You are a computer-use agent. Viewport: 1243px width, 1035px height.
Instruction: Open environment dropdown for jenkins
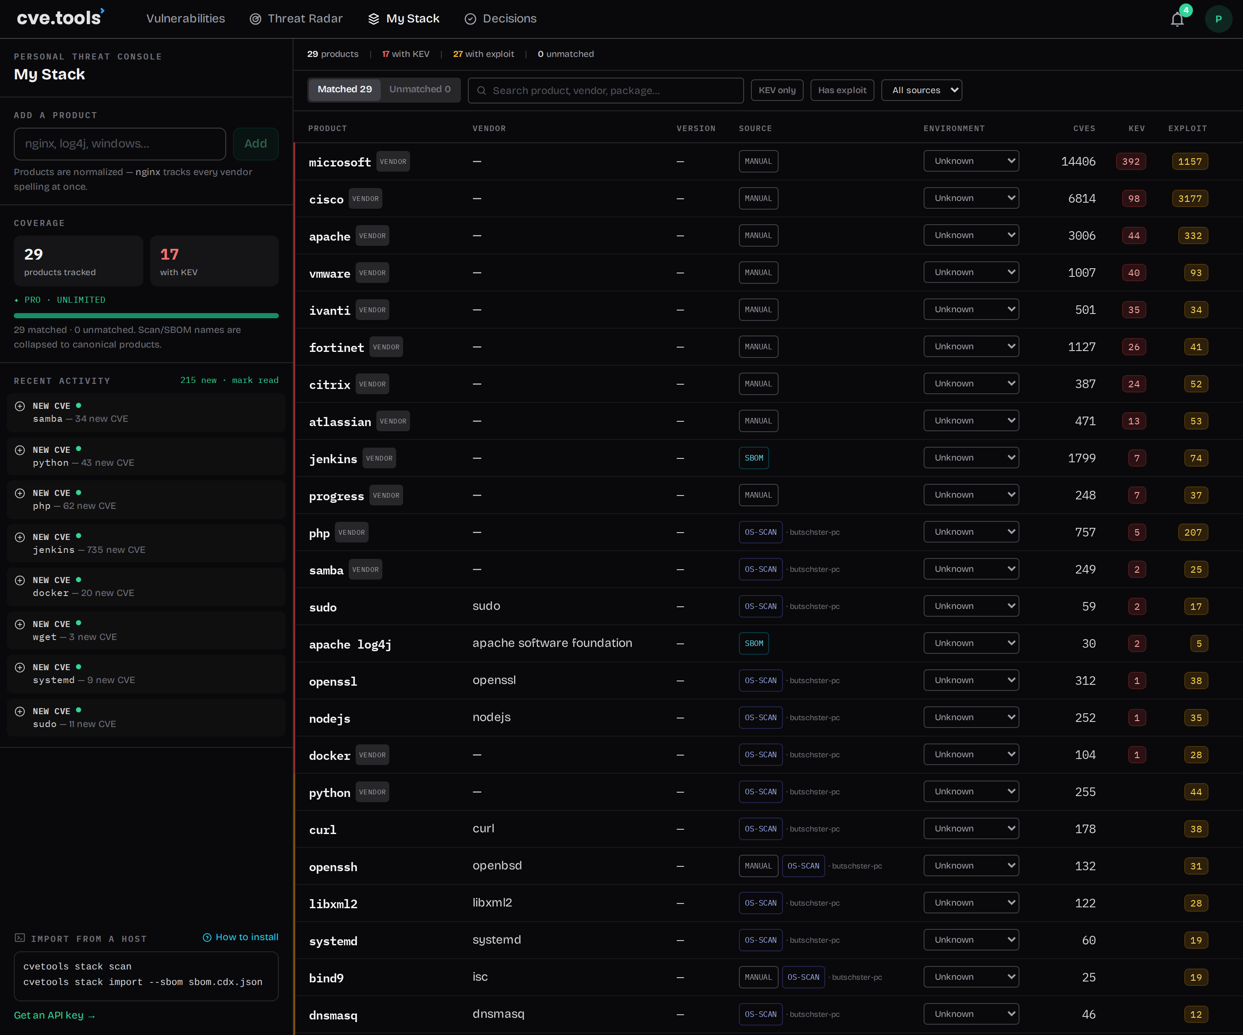(971, 458)
